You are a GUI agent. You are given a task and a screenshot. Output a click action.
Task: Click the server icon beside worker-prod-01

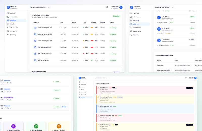tap(35, 60)
